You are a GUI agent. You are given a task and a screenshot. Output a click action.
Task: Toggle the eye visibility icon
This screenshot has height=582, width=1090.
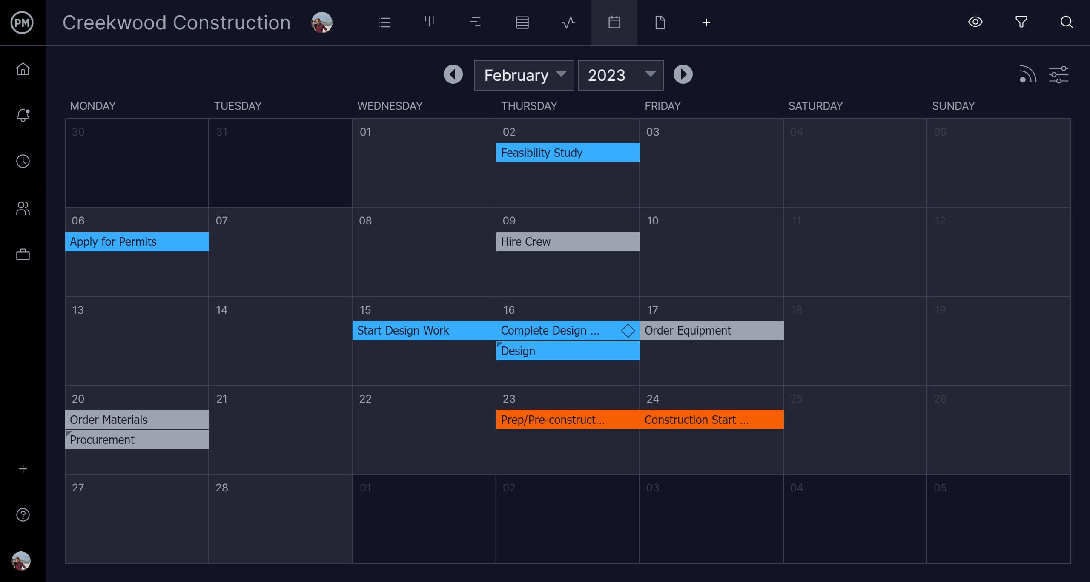[x=975, y=22]
